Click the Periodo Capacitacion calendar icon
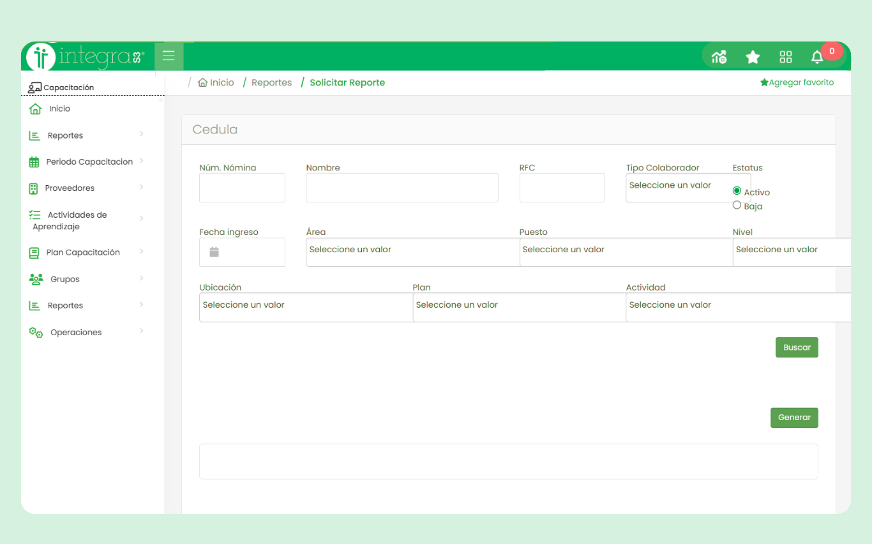 tap(34, 162)
